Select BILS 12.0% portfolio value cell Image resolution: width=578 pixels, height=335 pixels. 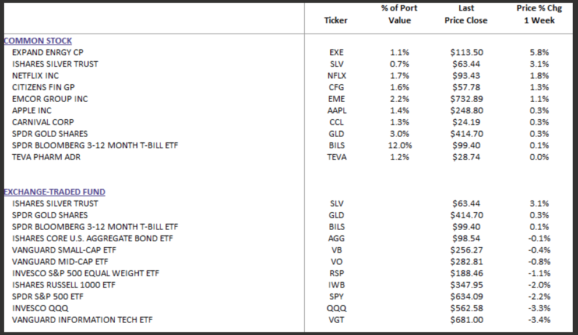399,145
